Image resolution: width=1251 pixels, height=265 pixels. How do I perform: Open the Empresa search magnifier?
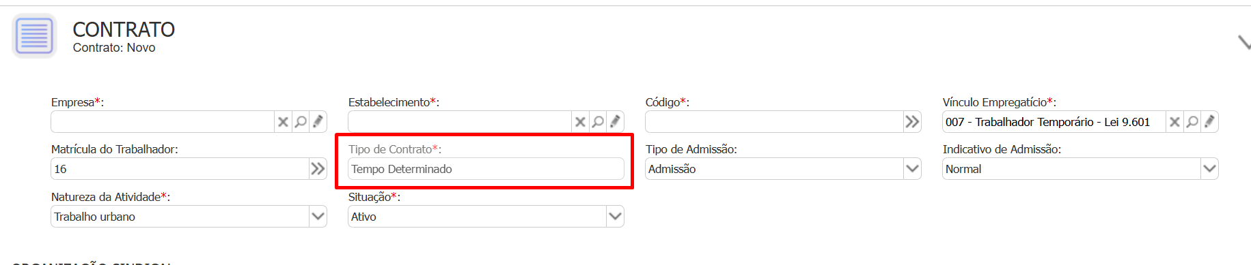(x=301, y=122)
